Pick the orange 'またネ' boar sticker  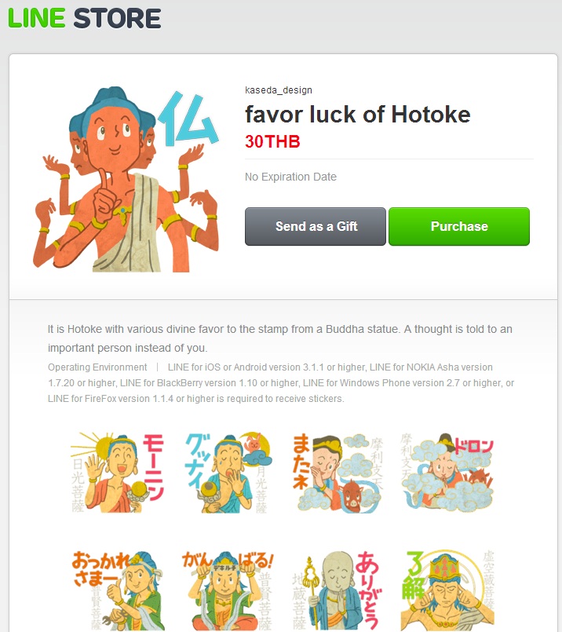[x=338, y=473]
